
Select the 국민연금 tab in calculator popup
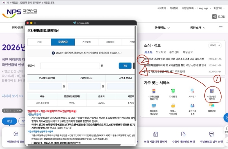[x=63, y=42]
